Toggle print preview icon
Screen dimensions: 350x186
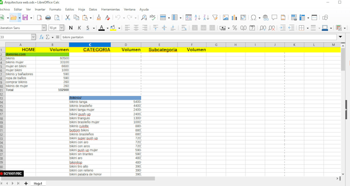(x=57, y=17)
